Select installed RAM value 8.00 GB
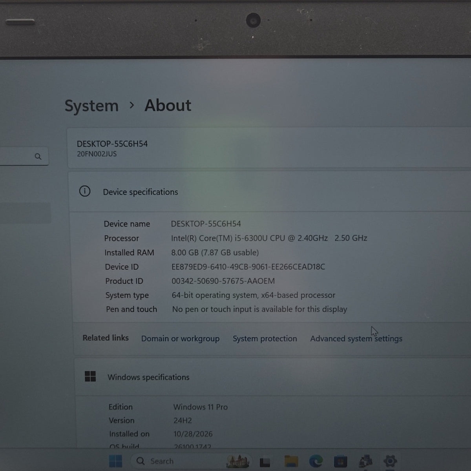 pyautogui.click(x=215, y=252)
